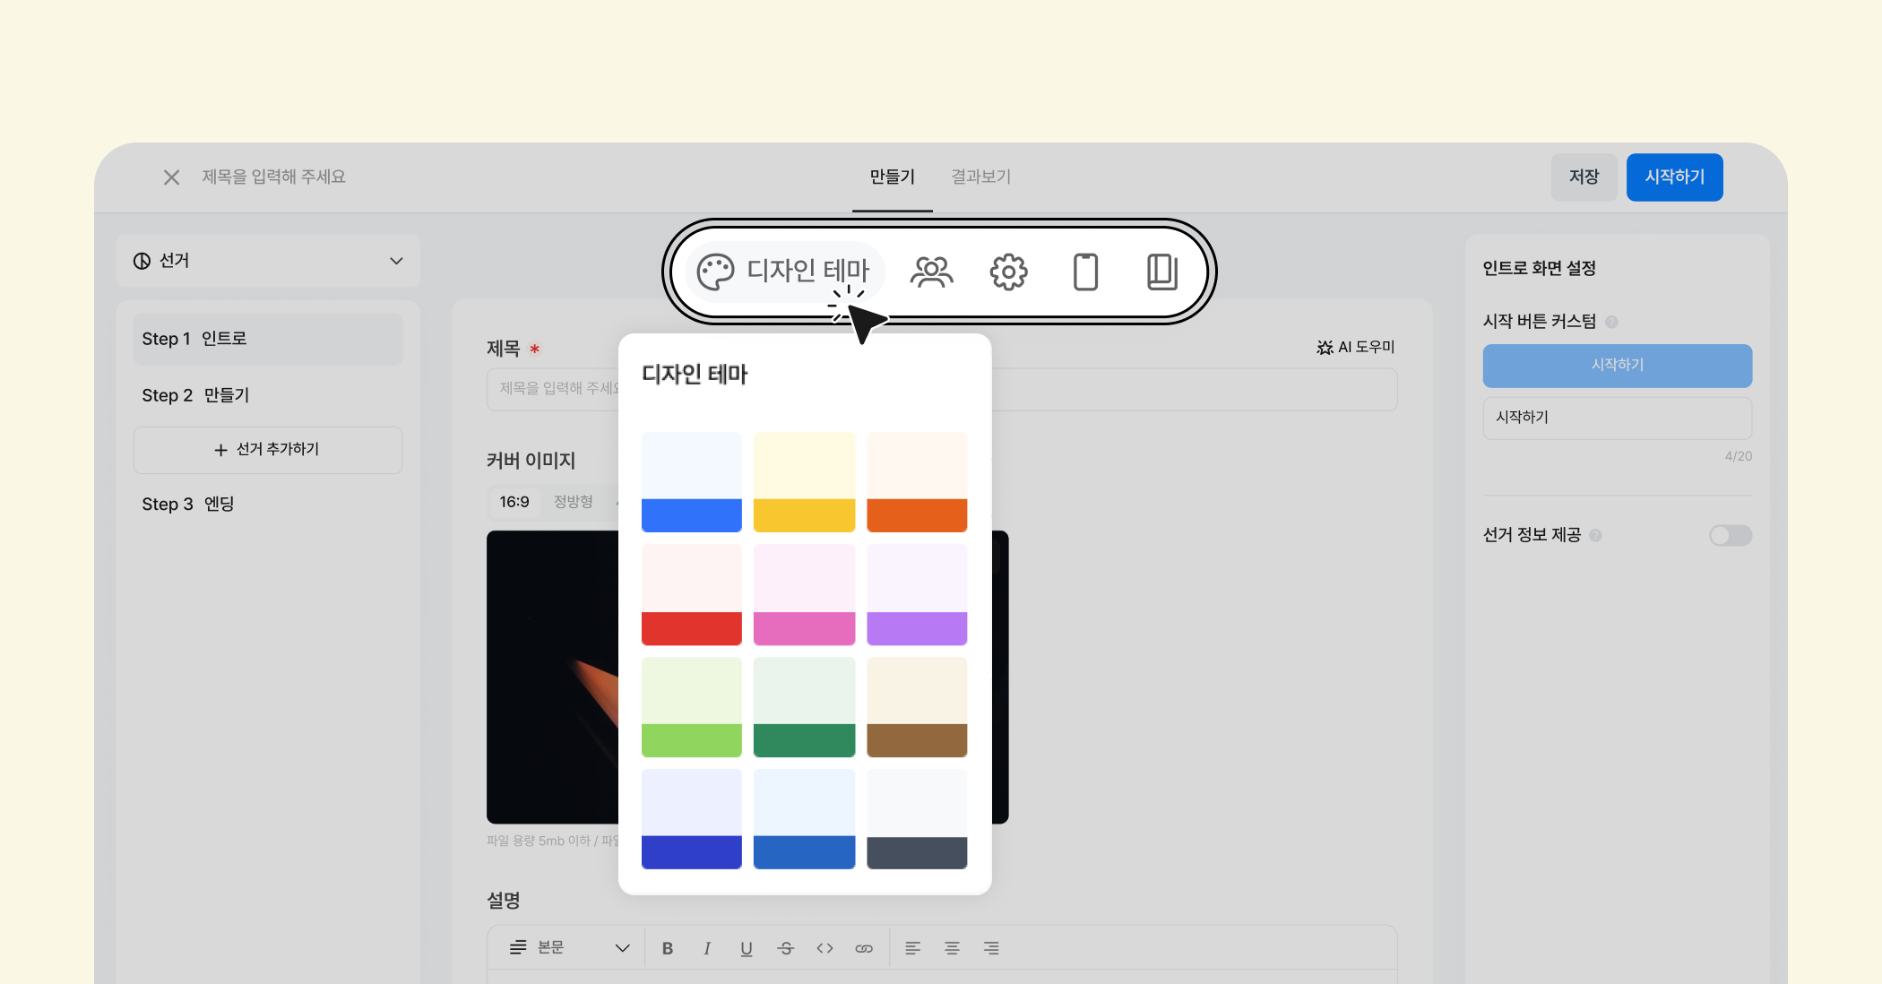
Task: Switch to mobile phone preview icon
Action: point(1085,272)
